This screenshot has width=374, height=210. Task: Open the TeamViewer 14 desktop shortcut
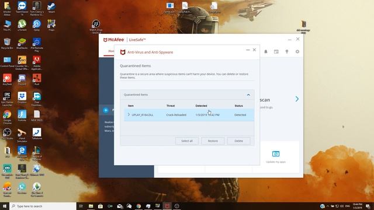tap(22, 8)
